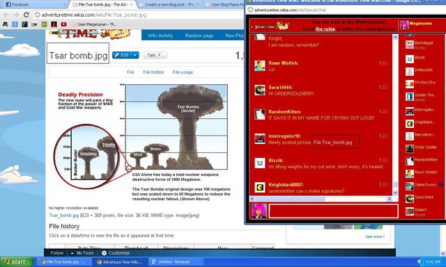This screenshot has width=446, height=267.
Task: Open the Tsar_bomb.jpg file link
Action: click(63, 216)
